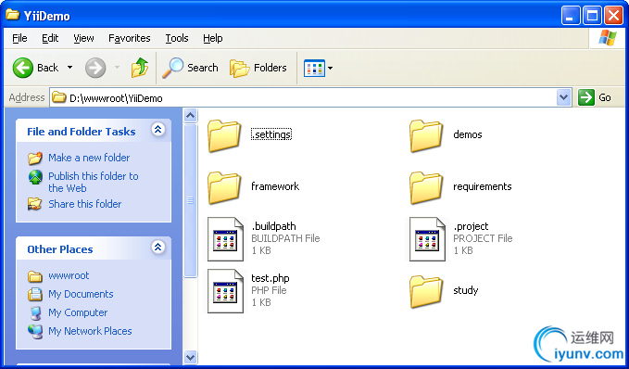Click the task pane scroll up arrow

pyautogui.click(x=190, y=116)
